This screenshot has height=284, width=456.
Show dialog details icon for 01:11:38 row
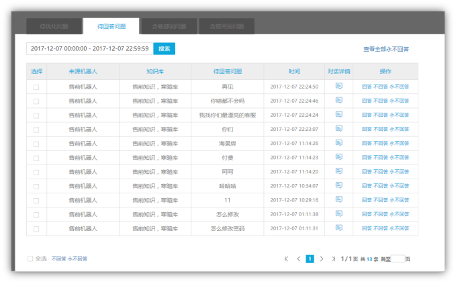click(338, 214)
